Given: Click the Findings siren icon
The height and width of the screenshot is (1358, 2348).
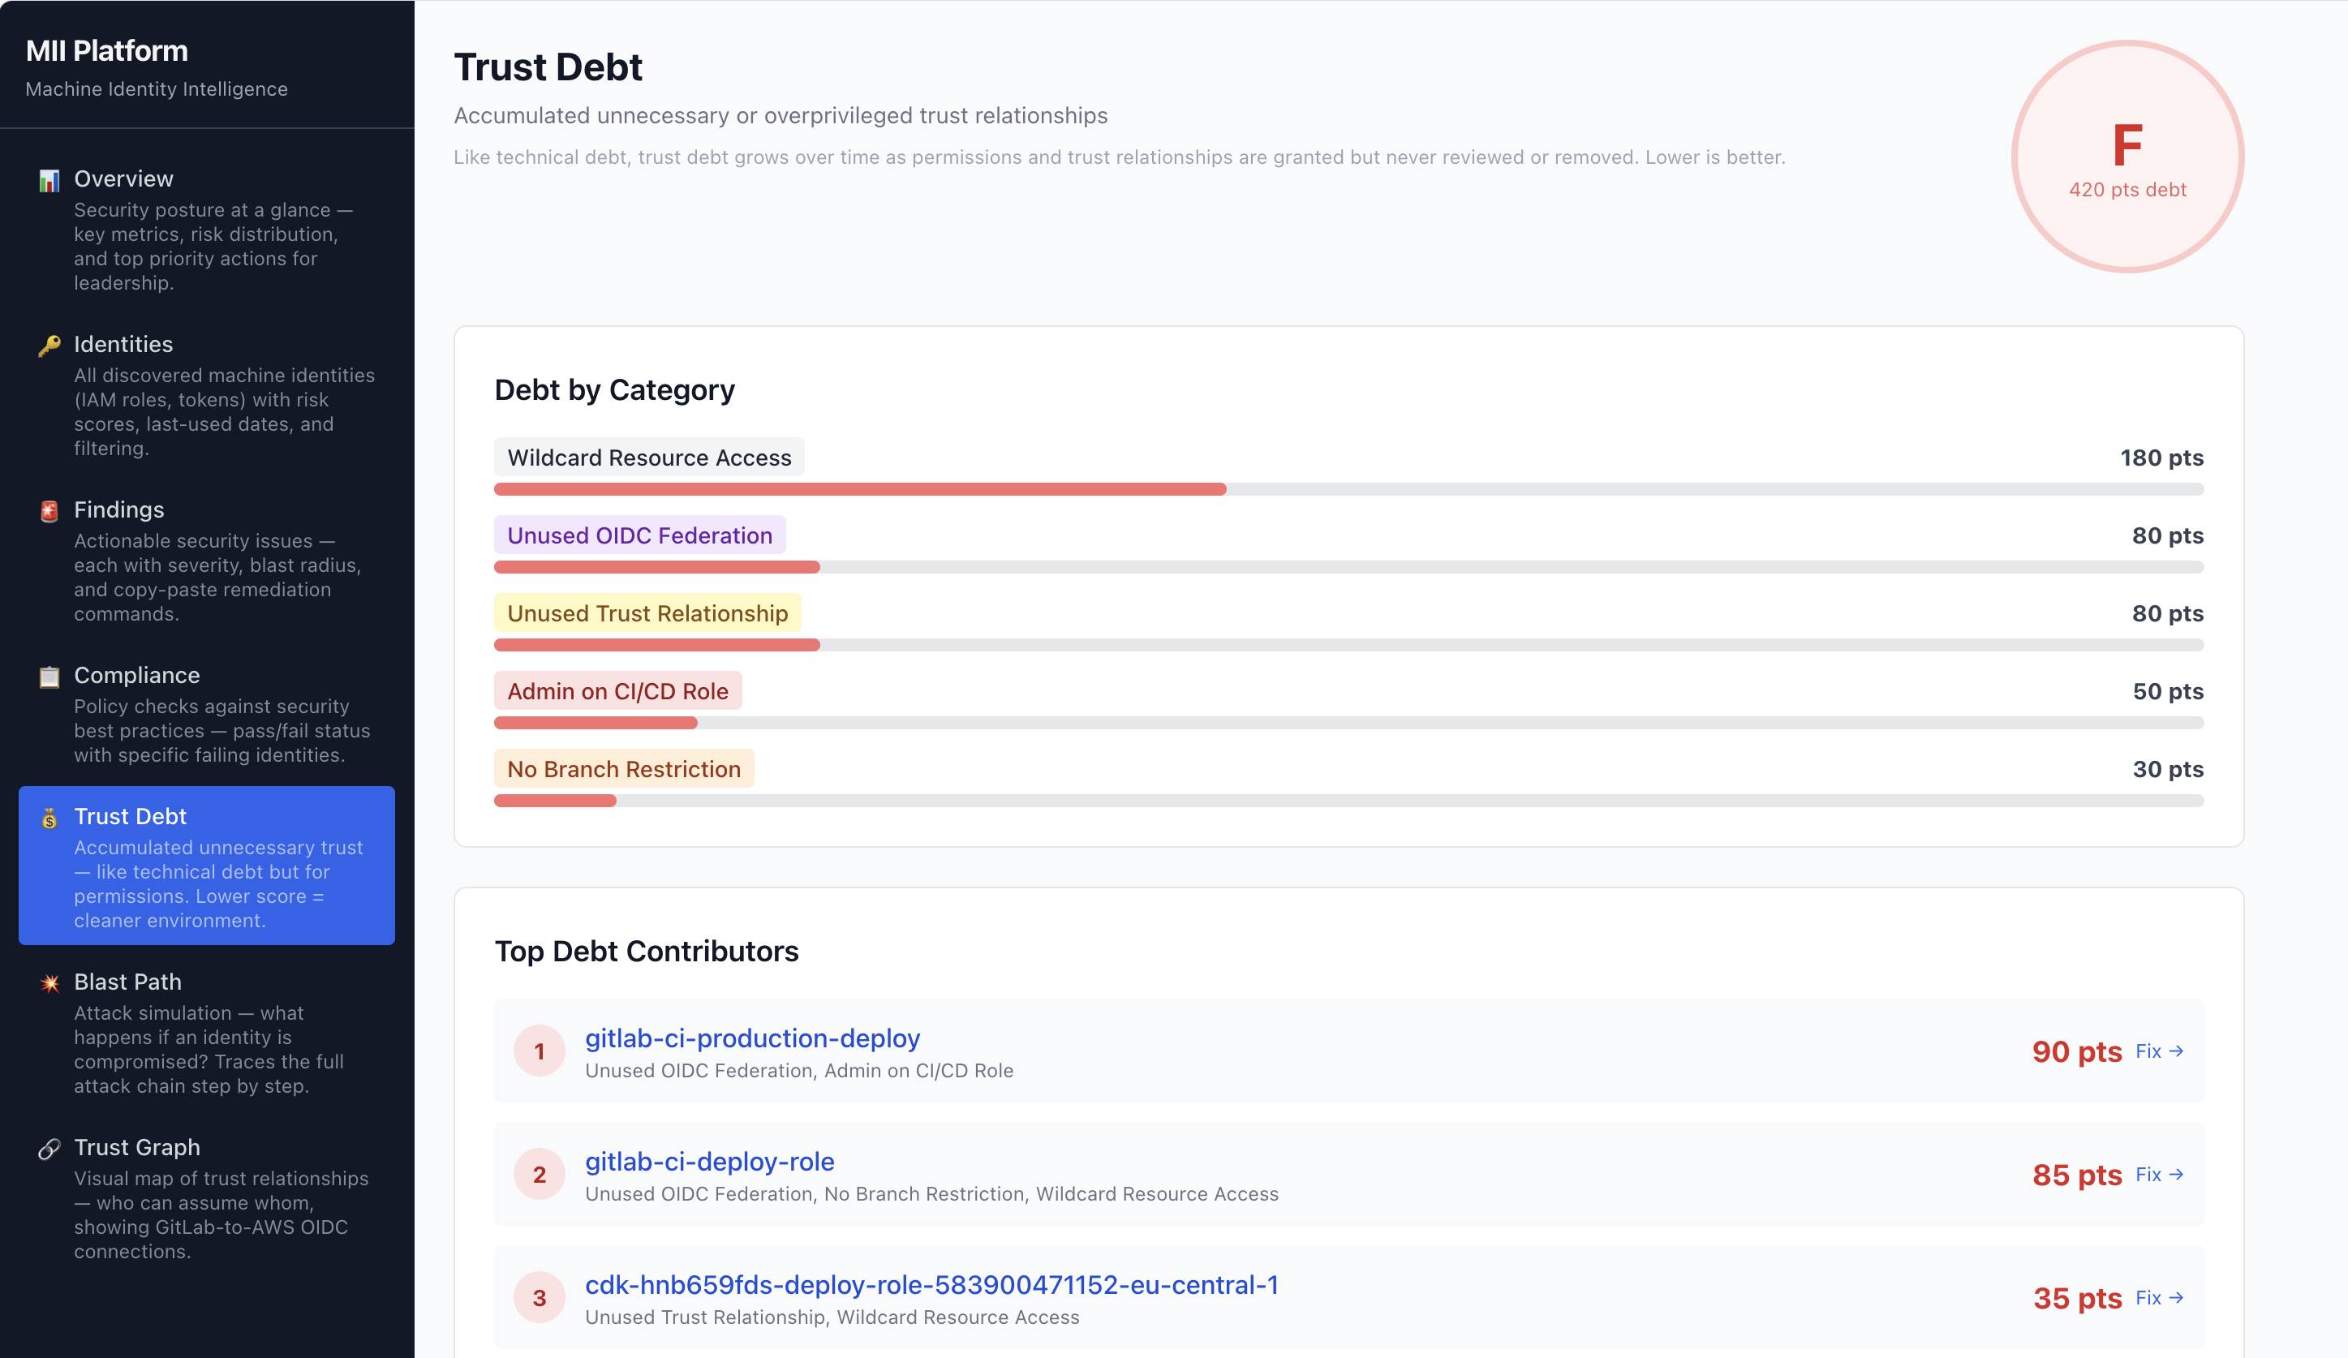Looking at the screenshot, I should [x=49, y=511].
